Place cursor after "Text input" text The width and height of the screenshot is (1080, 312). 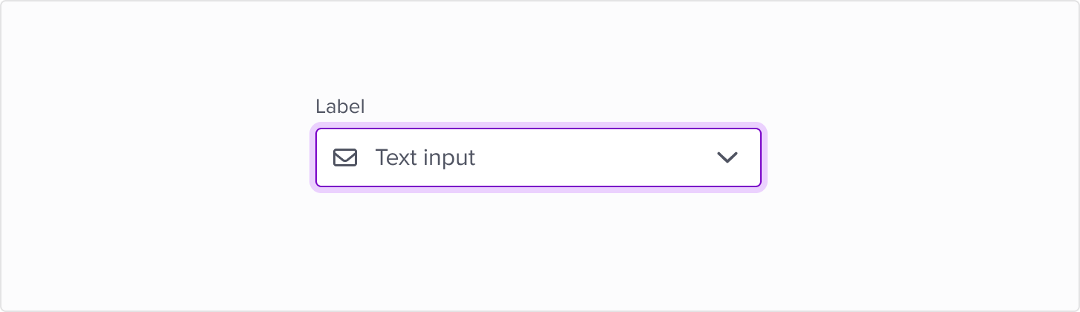click(x=478, y=157)
